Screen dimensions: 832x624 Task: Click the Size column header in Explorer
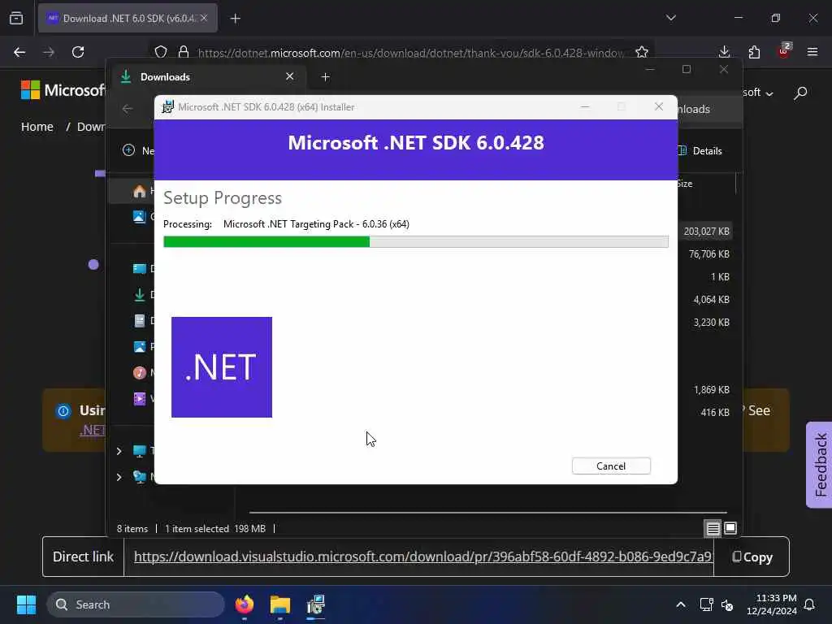685,184
